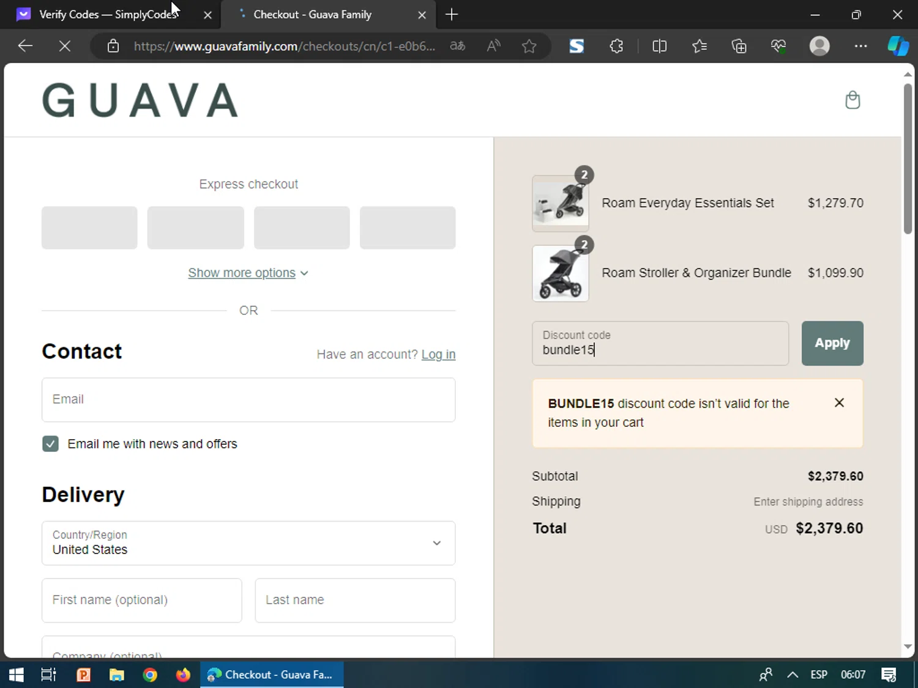Expand Show more options for express checkout

coord(248,273)
